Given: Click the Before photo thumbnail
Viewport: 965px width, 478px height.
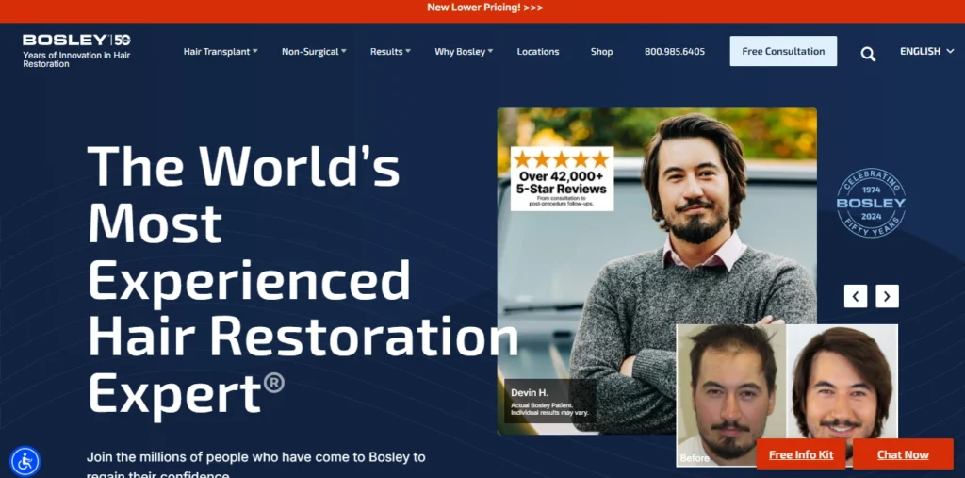Looking at the screenshot, I should pyautogui.click(x=731, y=394).
